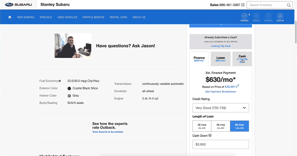Click "SUV/5 seats" body value
The width and height of the screenshot is (297, 156).
pyautogui.click(x=76, y=103)
